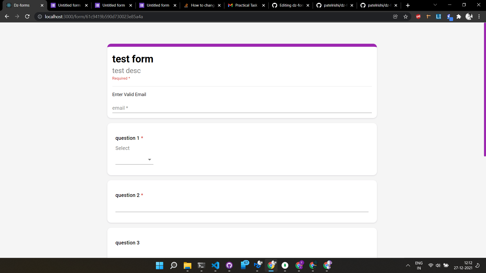Launch GitHub Desktop from the taskbar

229,265
